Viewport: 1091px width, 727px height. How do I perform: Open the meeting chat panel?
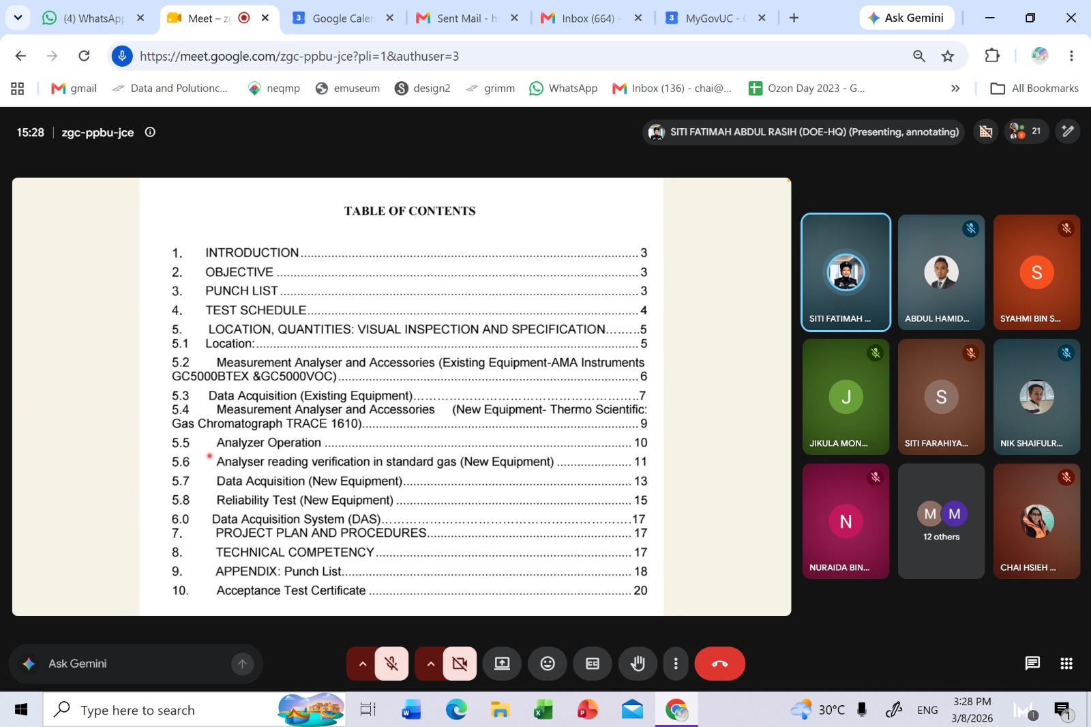[x=1032, y=664]
